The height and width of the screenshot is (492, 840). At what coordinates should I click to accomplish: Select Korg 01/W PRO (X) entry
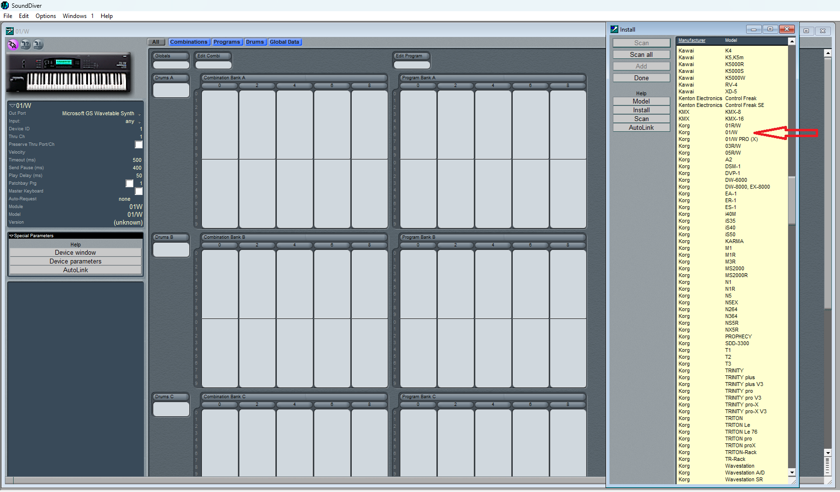pos(733,139)
